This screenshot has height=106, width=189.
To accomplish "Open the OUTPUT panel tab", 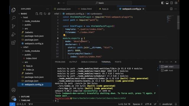I will (x=73, y=62).
